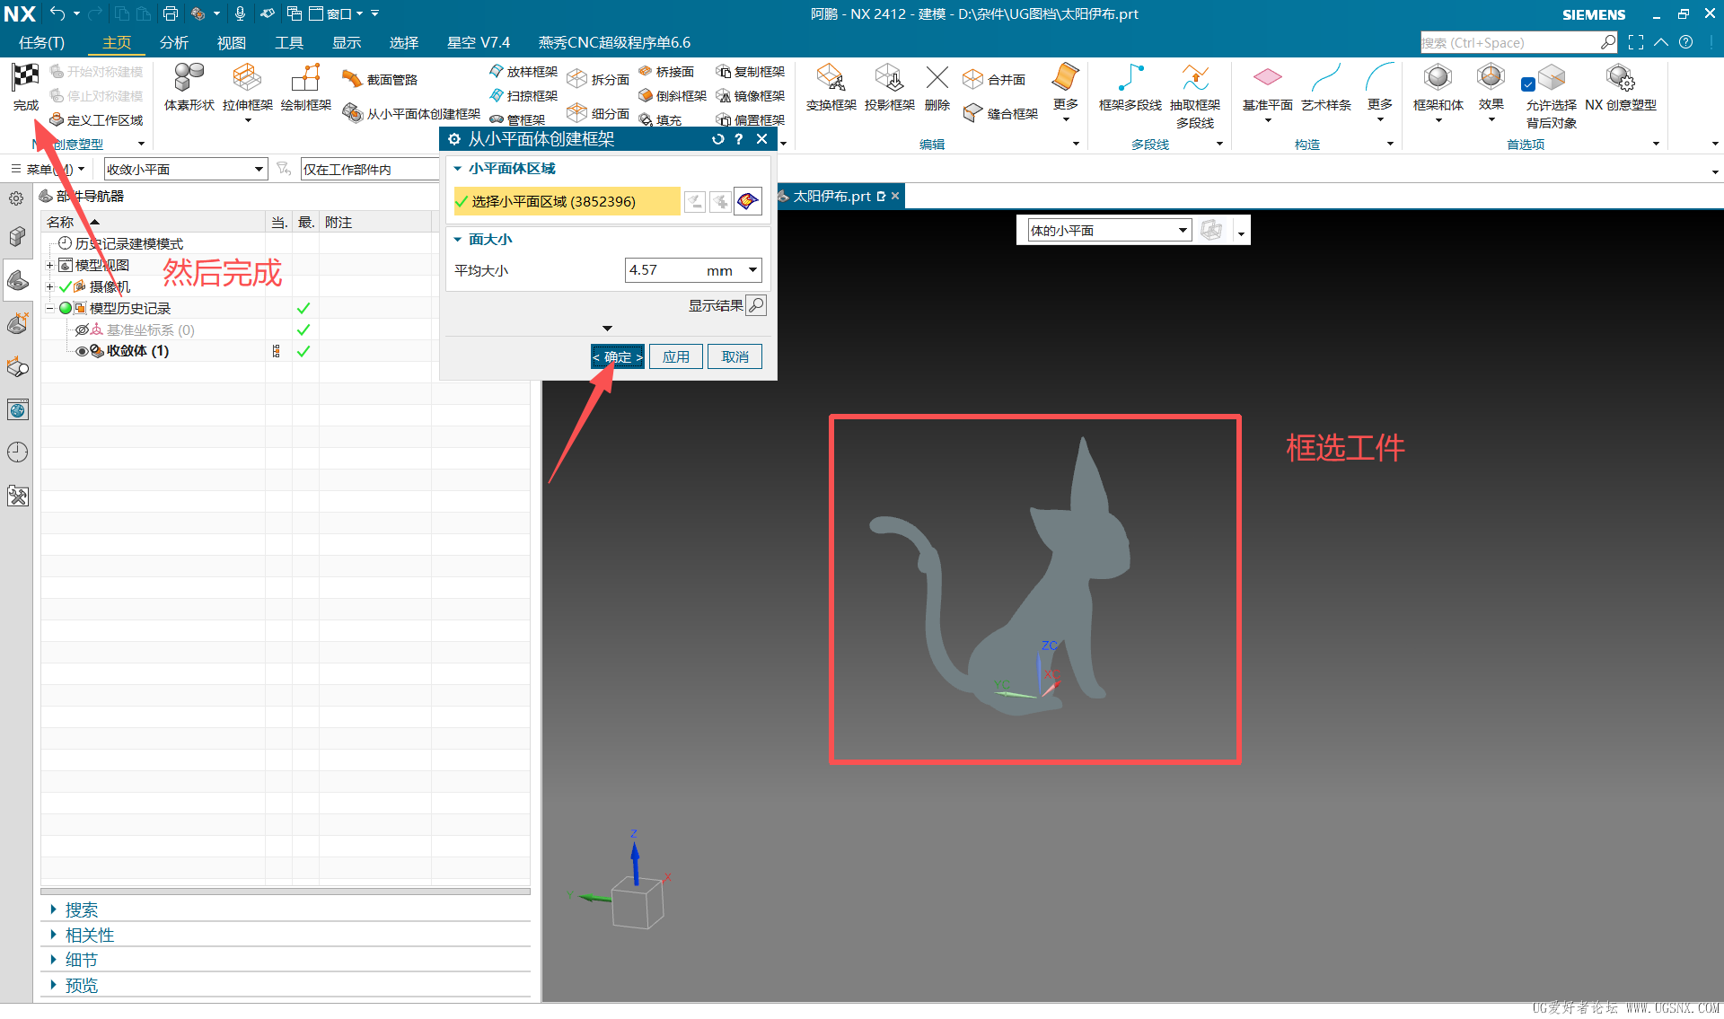Collapse the 小平面体区域 section
The width and height of the screenshot is (1724, 1019).
[x=457, y=169]
